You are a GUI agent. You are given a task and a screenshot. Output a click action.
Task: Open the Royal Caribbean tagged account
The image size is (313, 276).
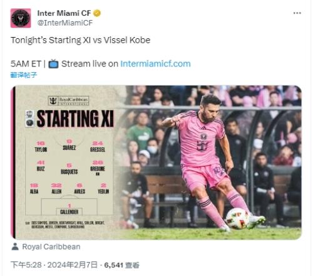coord(51,247)
